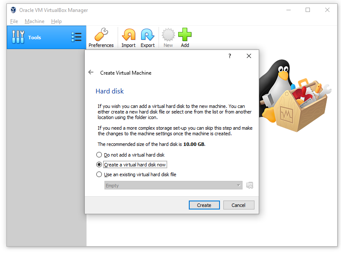Click the New machine toolbar icon

coord(168,38)
